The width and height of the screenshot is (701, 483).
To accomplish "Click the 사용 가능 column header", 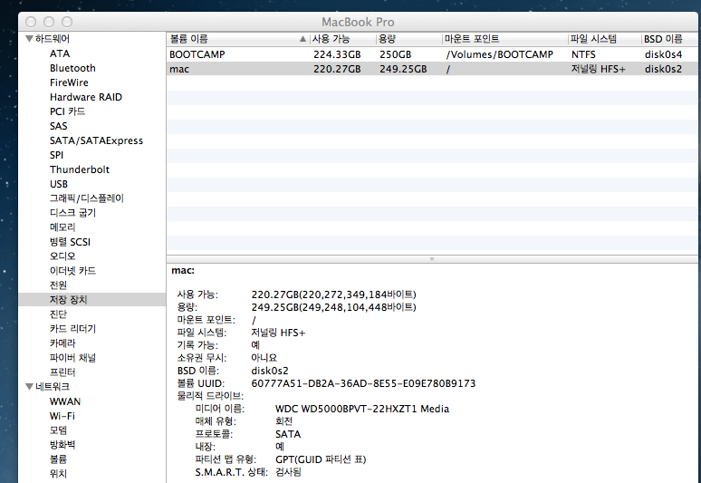I will [x=341, y=39].
